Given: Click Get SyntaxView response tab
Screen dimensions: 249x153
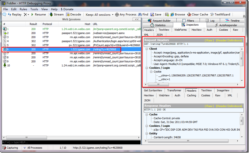Looking at the screenshot, I should [x=153, y=90].
